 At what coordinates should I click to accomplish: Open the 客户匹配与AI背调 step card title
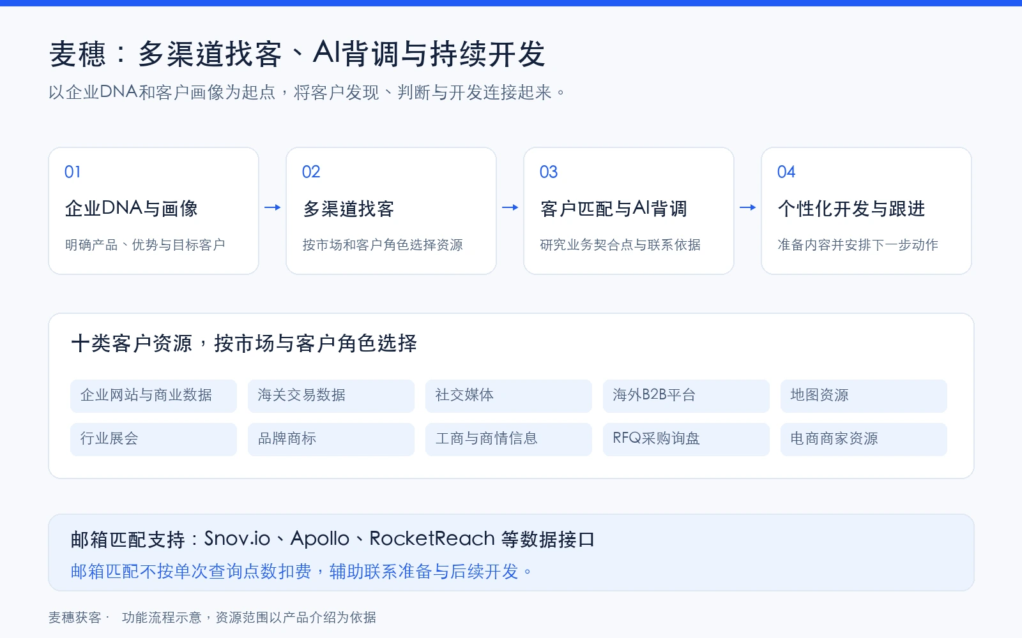(614, 209)
